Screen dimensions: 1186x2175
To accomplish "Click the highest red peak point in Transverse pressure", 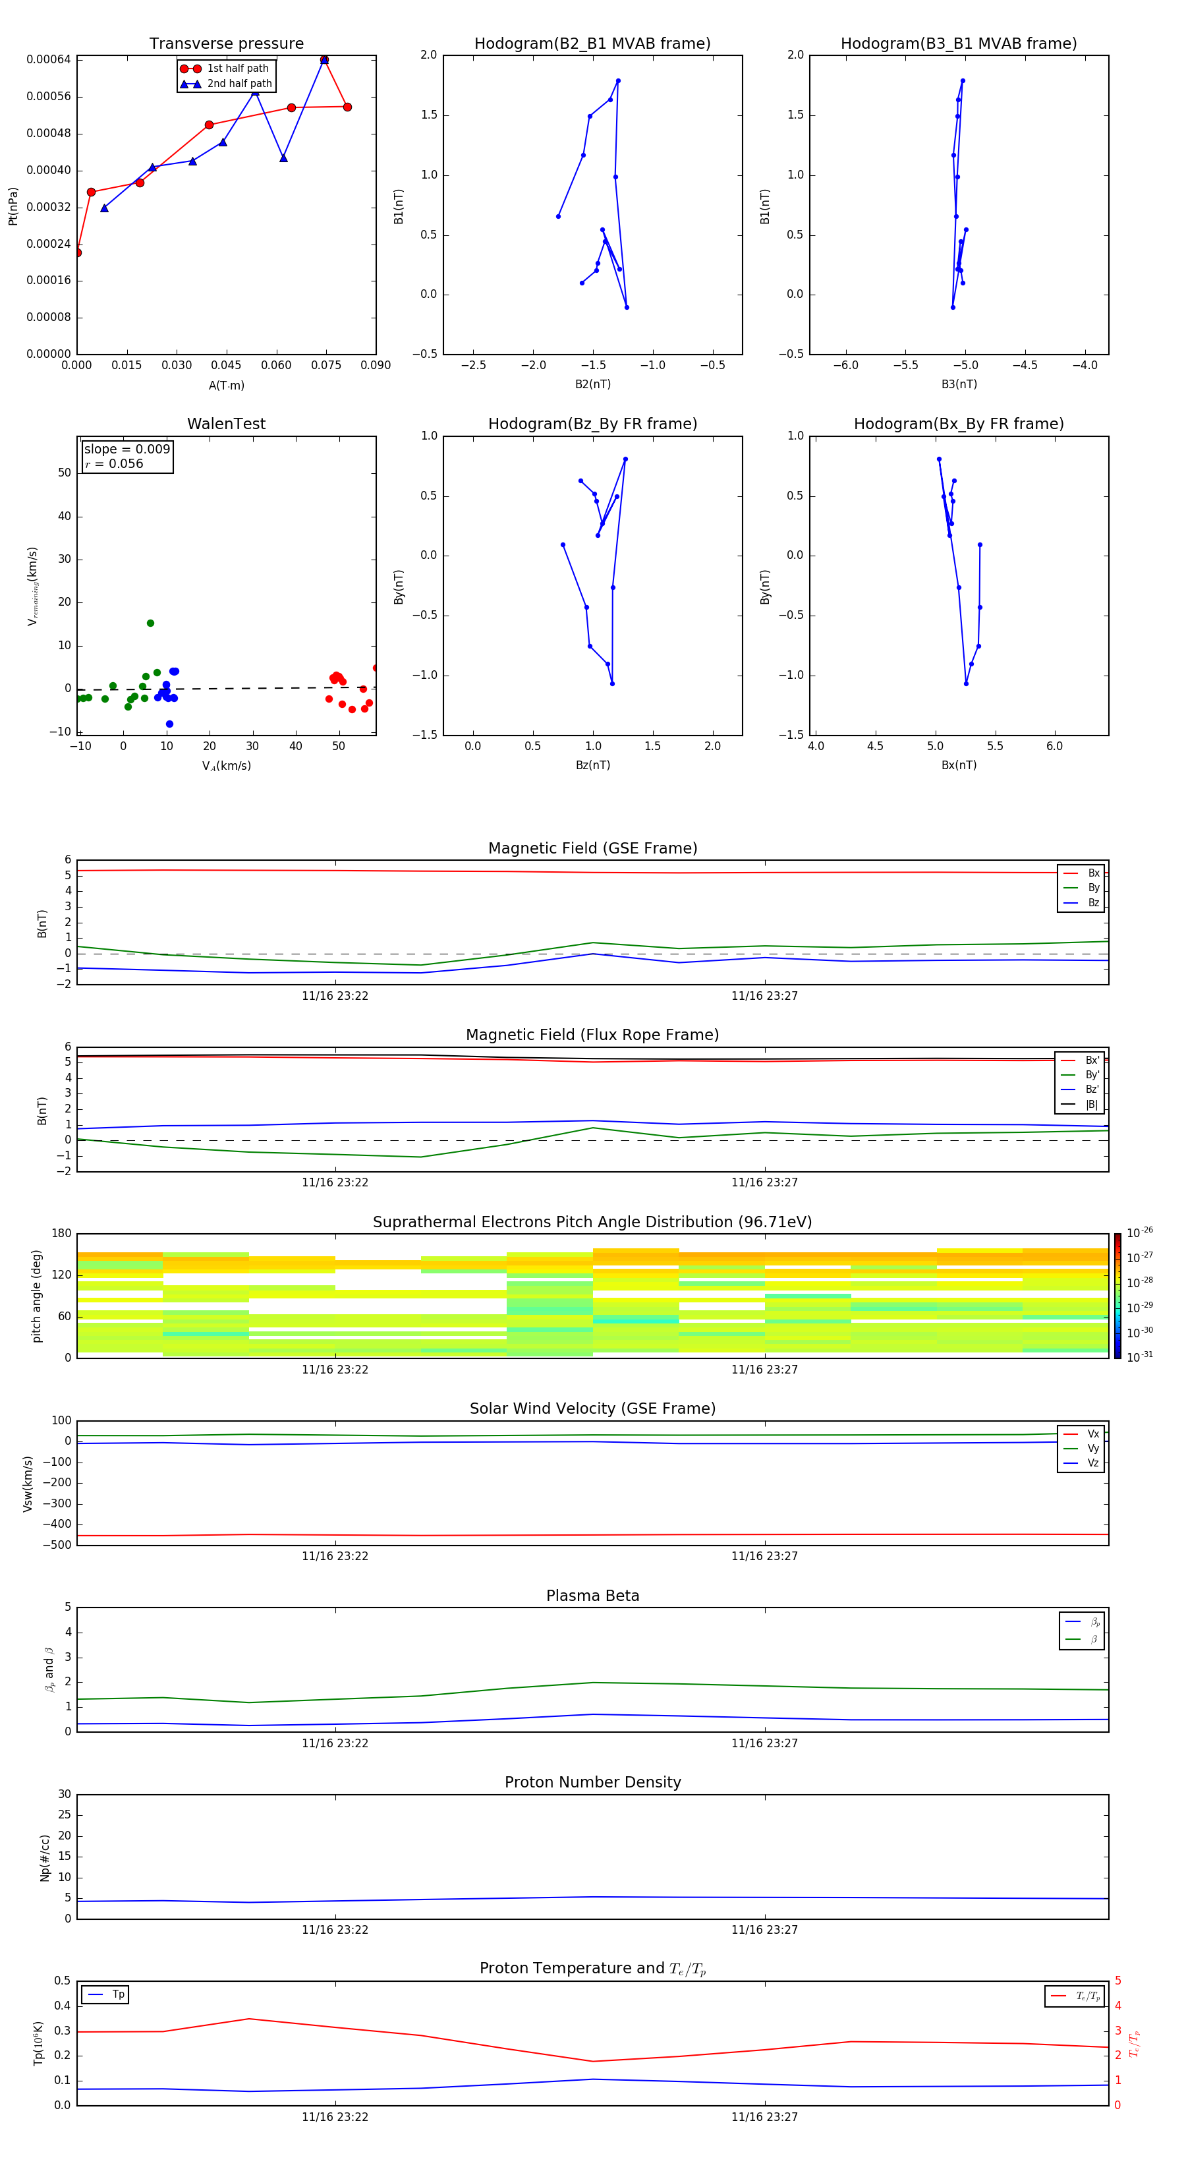I will [324, 60].
